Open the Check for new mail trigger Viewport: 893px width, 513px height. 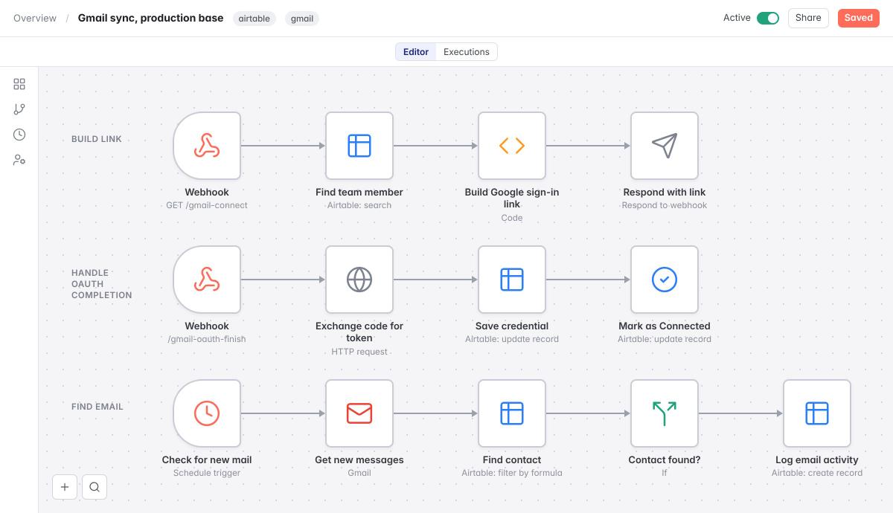click(x=207, y=413)
